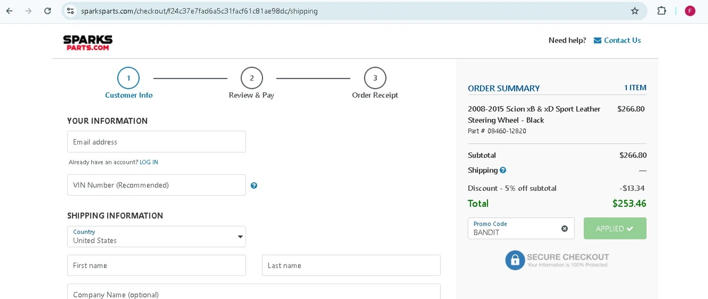
Task: Click the SHIPPING INFORMATION heading
Action: click(x=115, y=216)
